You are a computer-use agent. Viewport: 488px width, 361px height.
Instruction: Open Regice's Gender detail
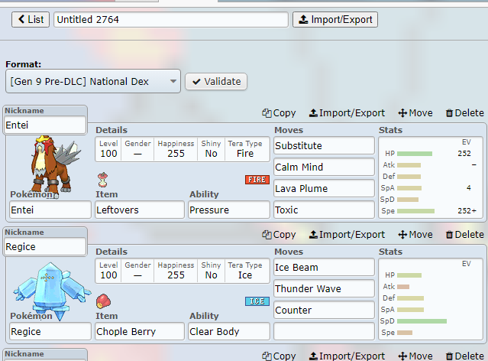138,271
